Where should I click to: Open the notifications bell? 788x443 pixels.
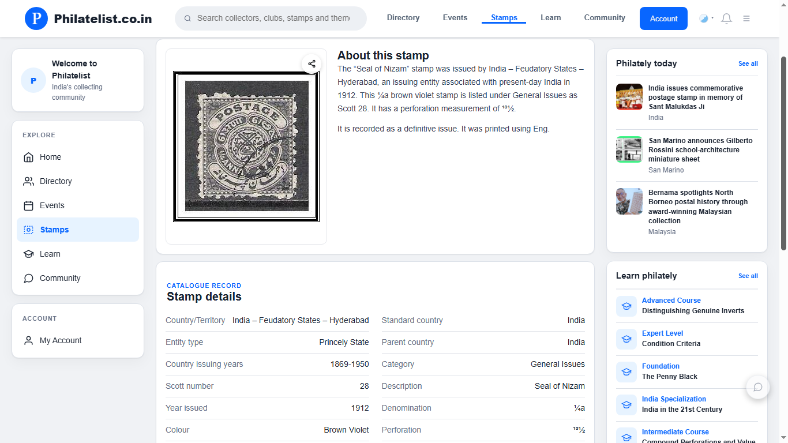click(x=727, y=18)
